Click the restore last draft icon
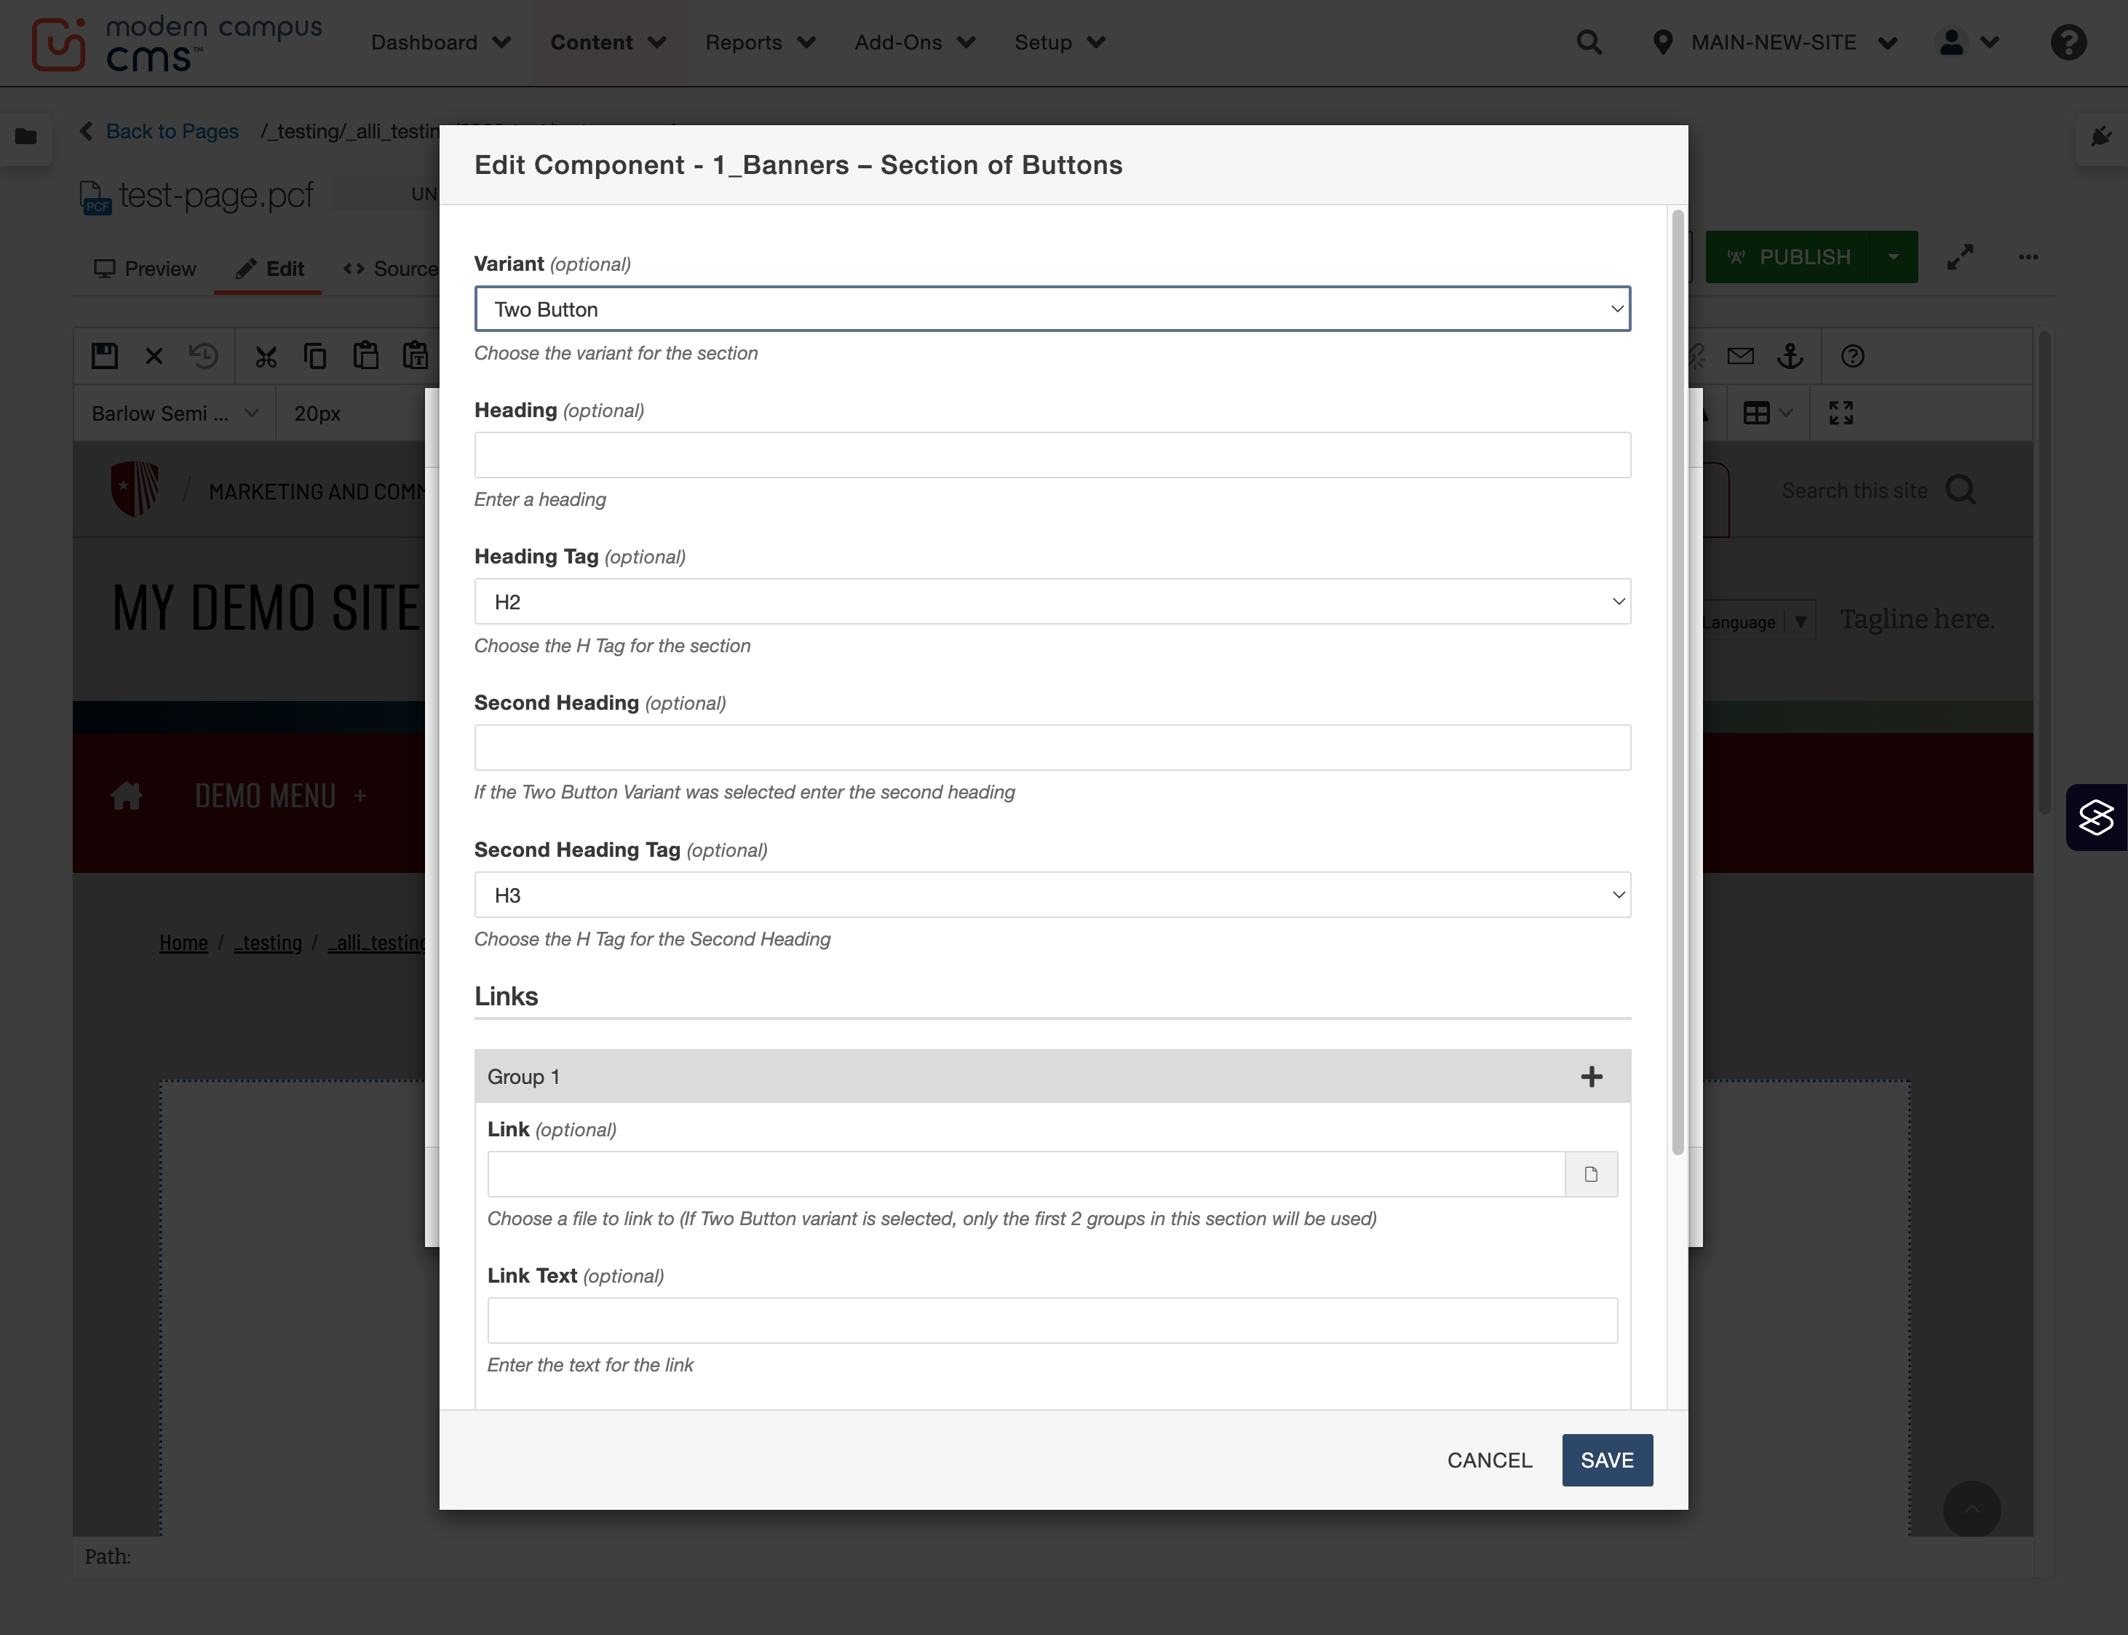This screenshot has width=2128, height=1635. click(203, 356)
